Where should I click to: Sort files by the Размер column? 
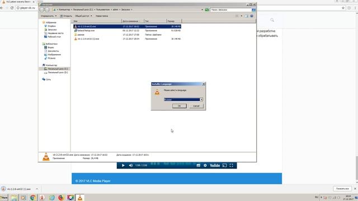[174, 21]
